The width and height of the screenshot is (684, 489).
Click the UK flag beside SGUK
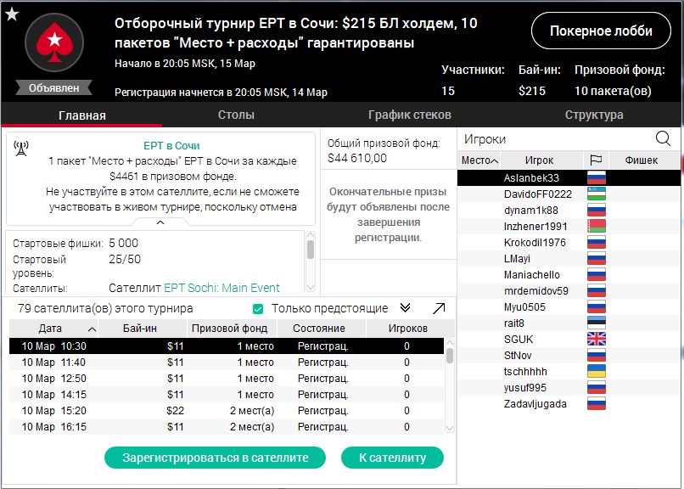[597, 339]
